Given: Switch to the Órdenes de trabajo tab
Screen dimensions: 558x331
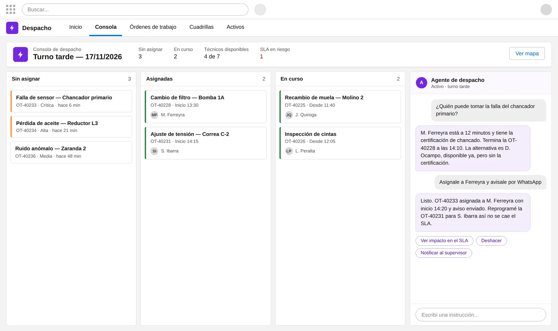Looking at the screenshot, I should 153,27.
